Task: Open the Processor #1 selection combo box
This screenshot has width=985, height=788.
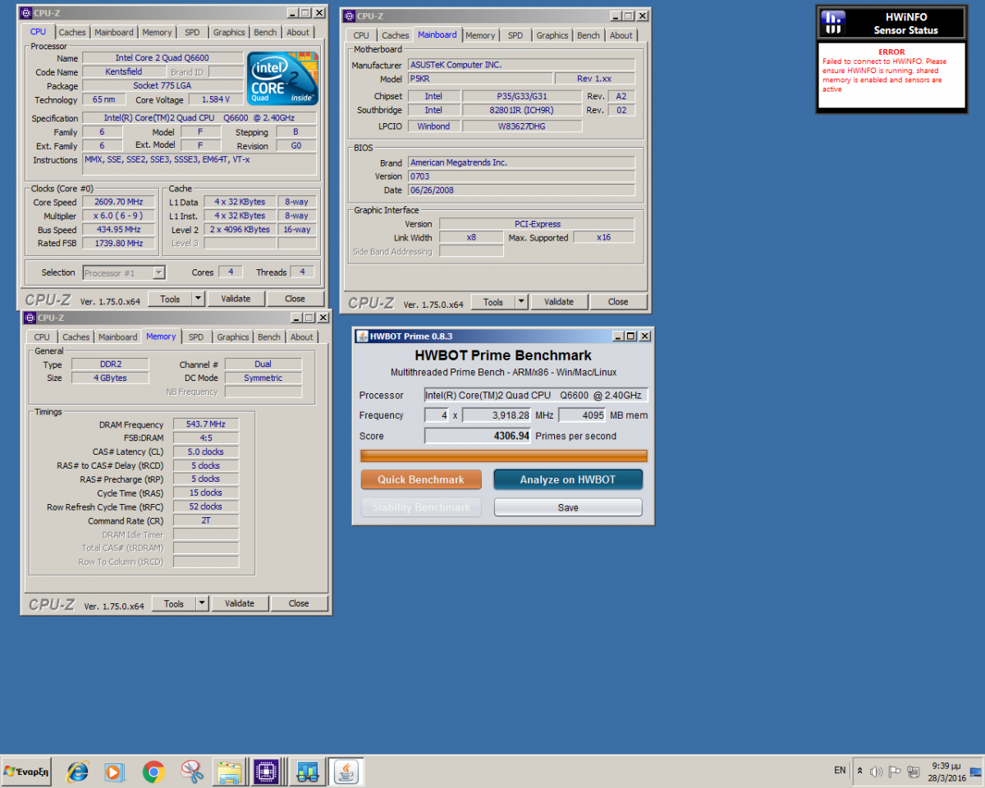Action: click(124, 273)
